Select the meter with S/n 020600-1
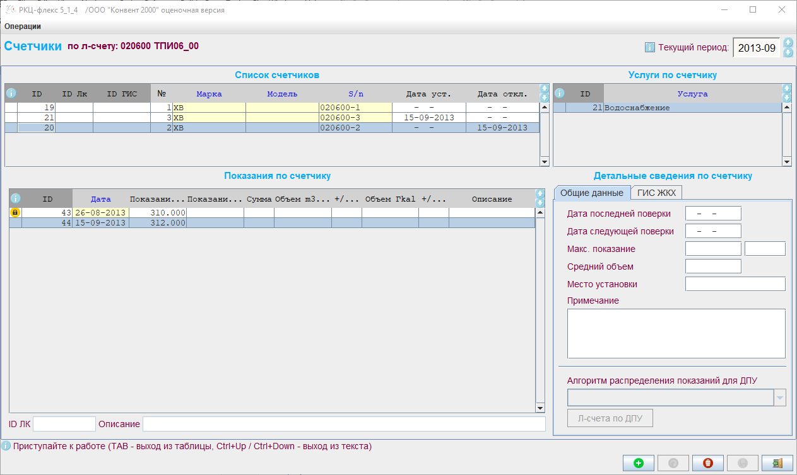The height and width of the screenshot is (475, 797). (272, 108)
